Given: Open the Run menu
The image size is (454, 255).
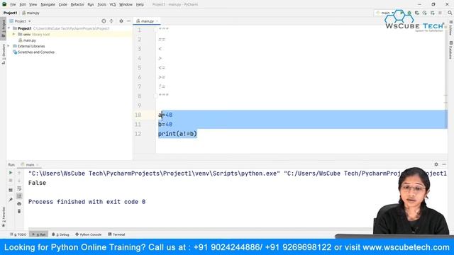Looking at the screenshot, I should [x=91, y=4].
